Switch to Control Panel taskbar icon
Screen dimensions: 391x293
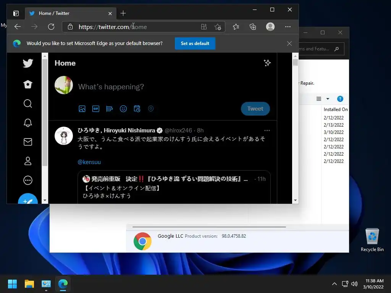click(x=46, y=284)
